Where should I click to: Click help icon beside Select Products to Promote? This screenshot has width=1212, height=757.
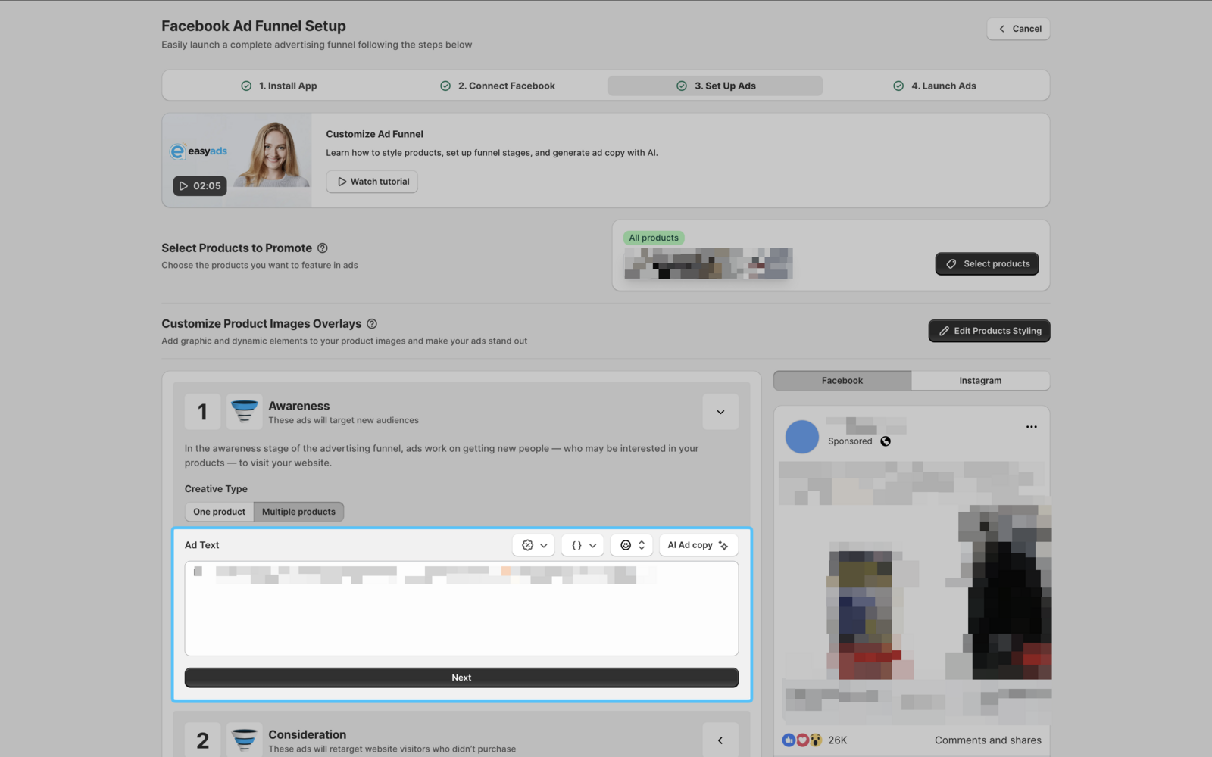(x=323, y=248)
